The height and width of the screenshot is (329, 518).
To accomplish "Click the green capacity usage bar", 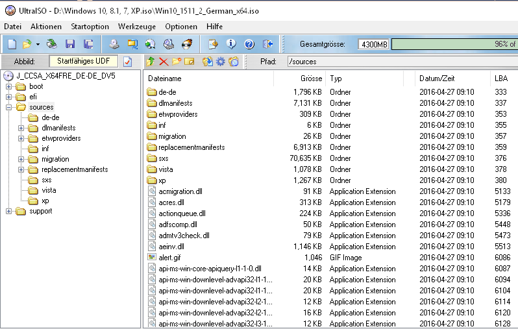I will 454,44.
